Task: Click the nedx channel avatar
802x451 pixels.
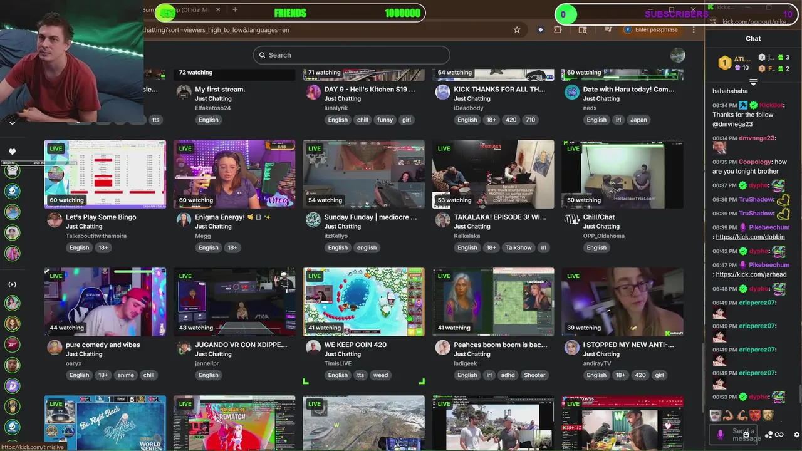Action: [572, 91]
